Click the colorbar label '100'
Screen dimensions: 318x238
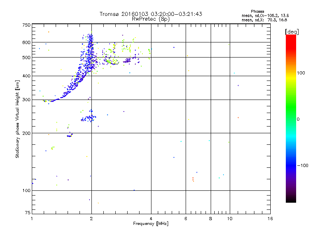click(x=301, y=73)
